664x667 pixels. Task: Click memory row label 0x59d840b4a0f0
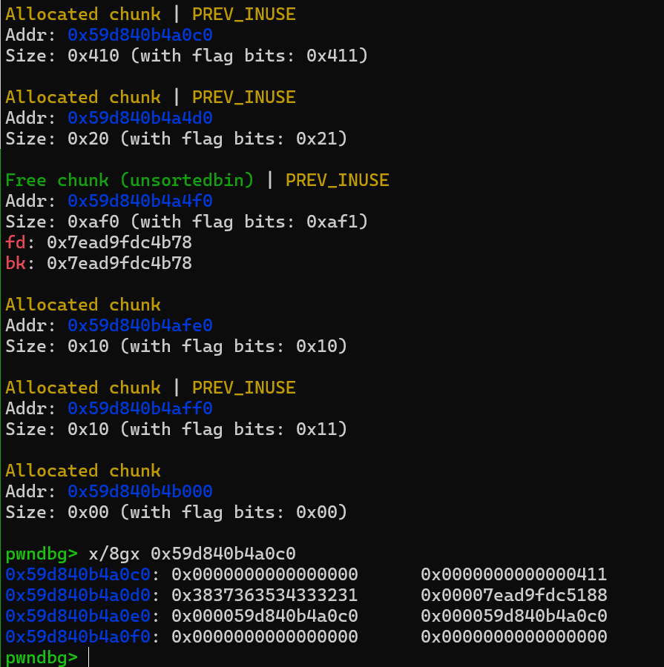point(77,637)
